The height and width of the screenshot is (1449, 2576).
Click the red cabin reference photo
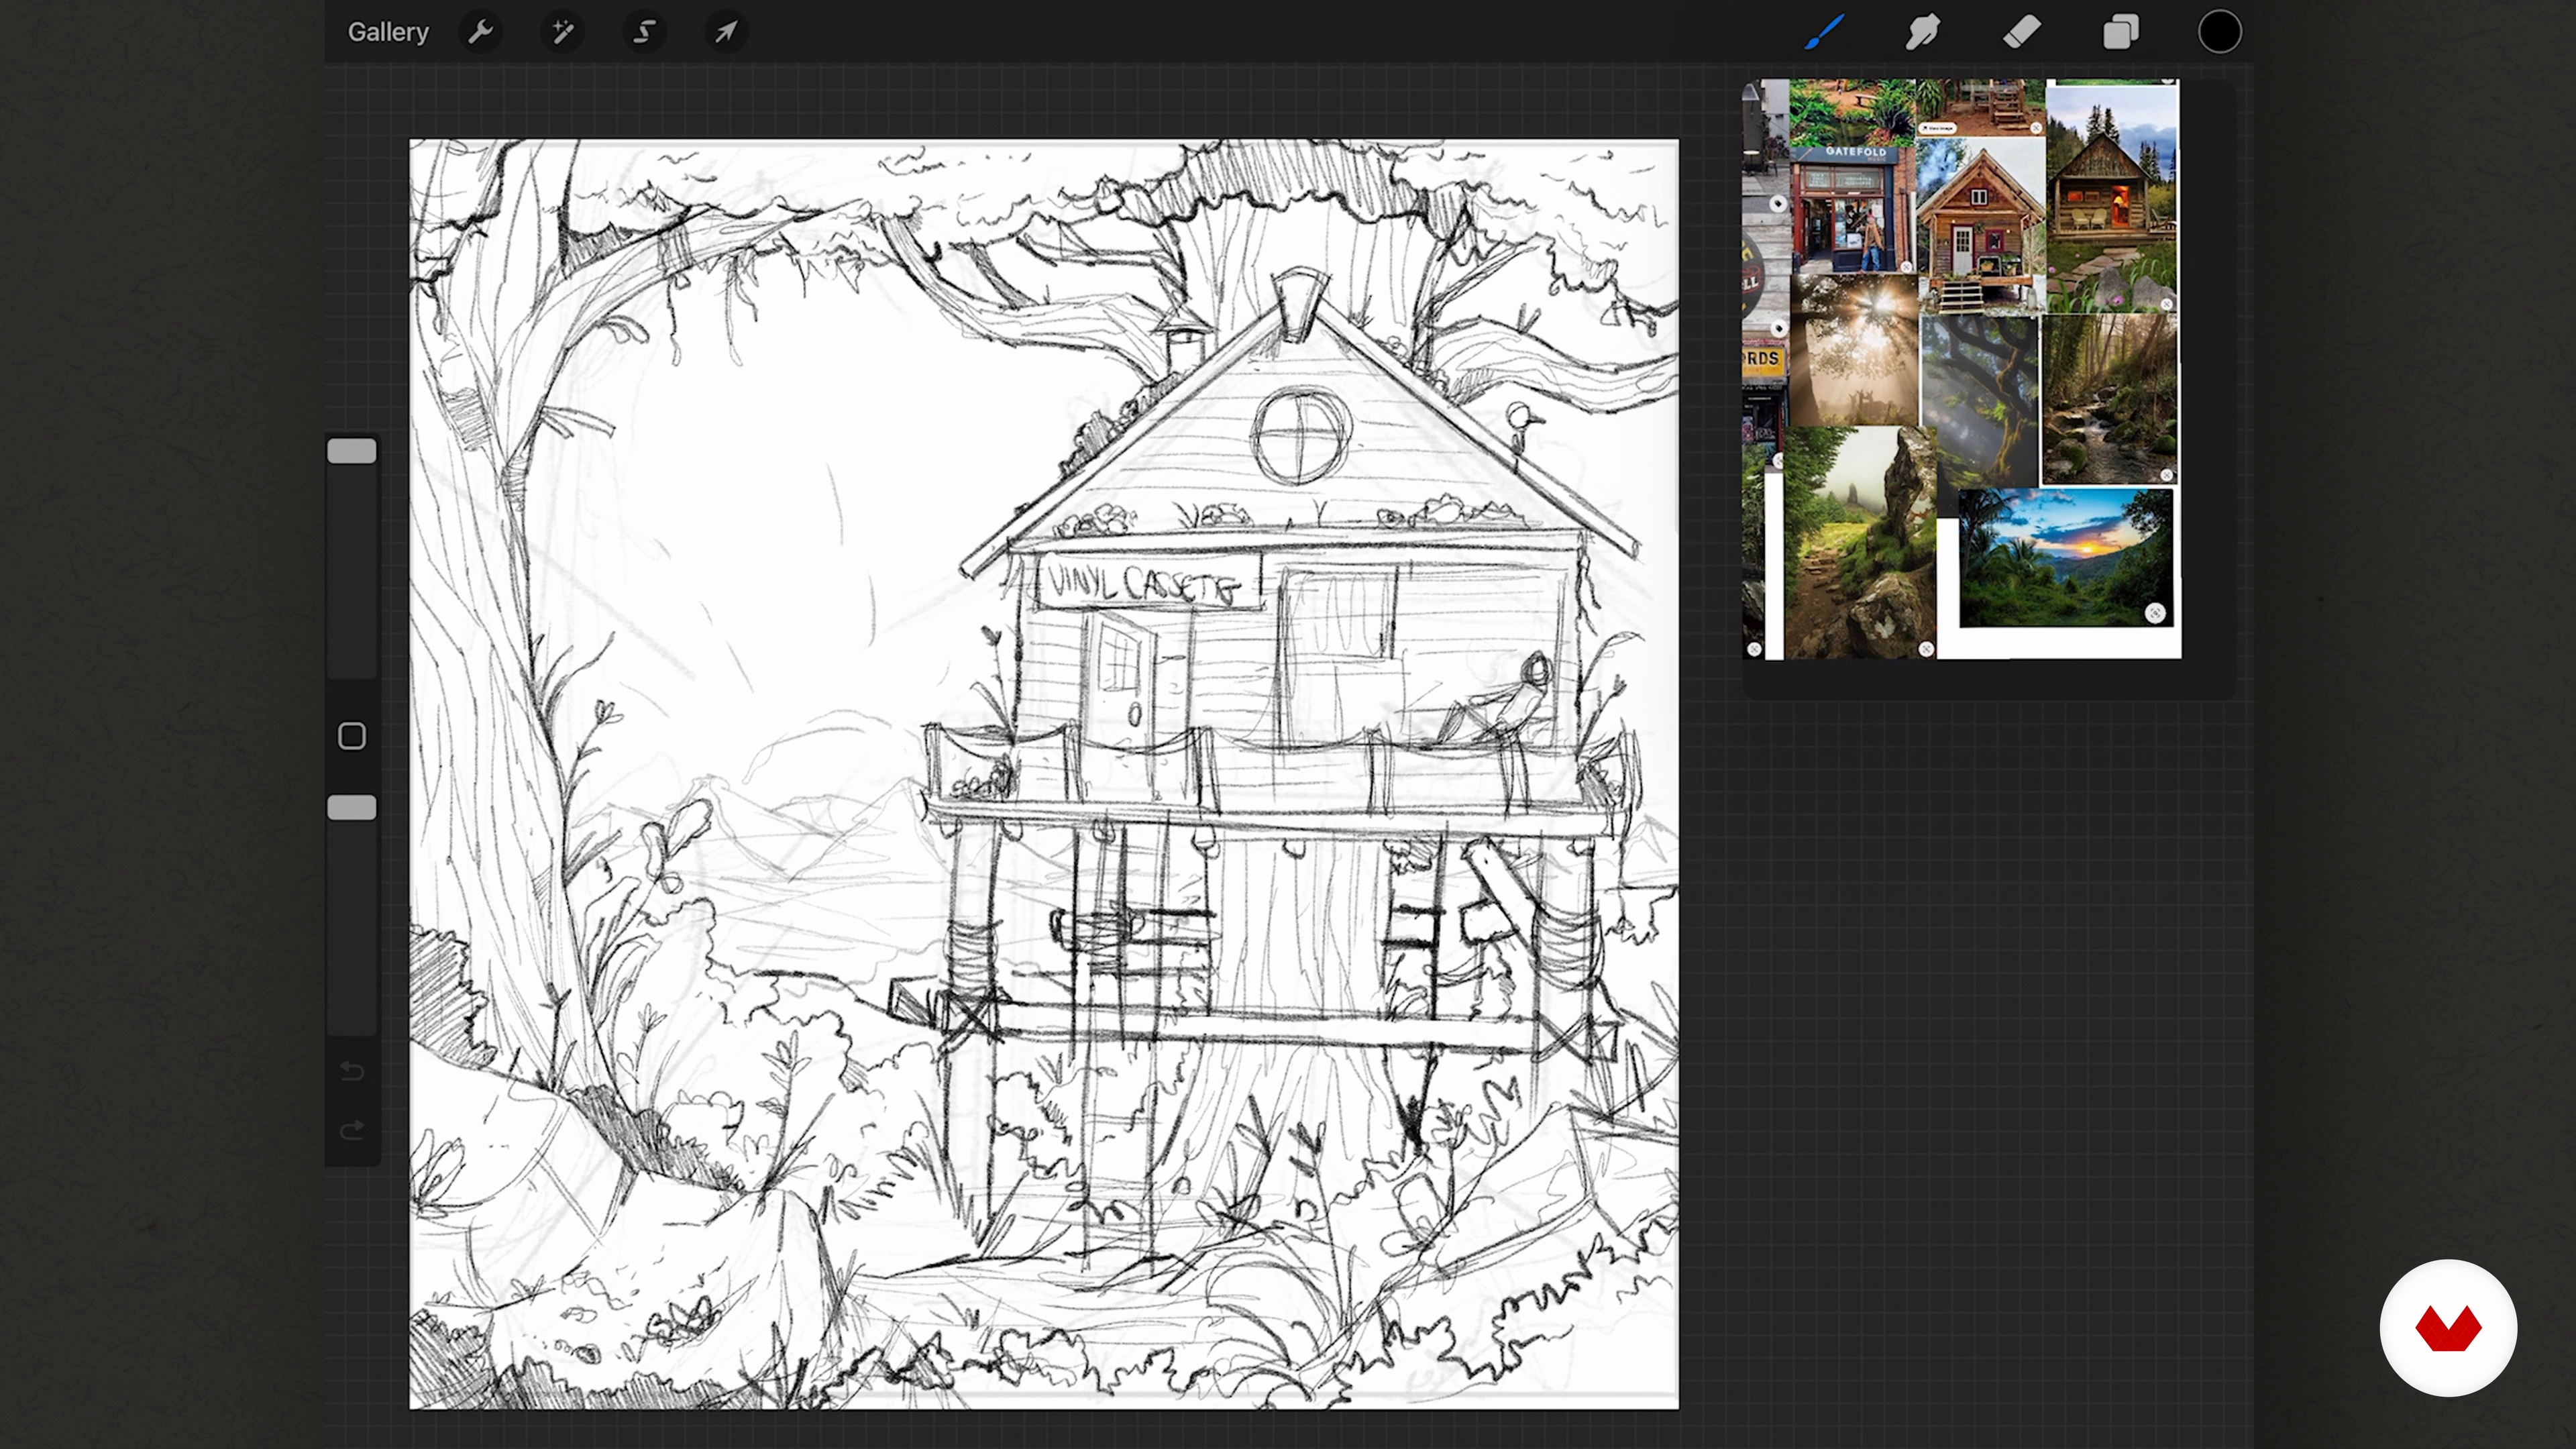pos(1981,225)
